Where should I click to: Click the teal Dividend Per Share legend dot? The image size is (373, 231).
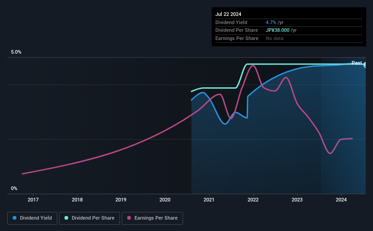pos(66,218)
